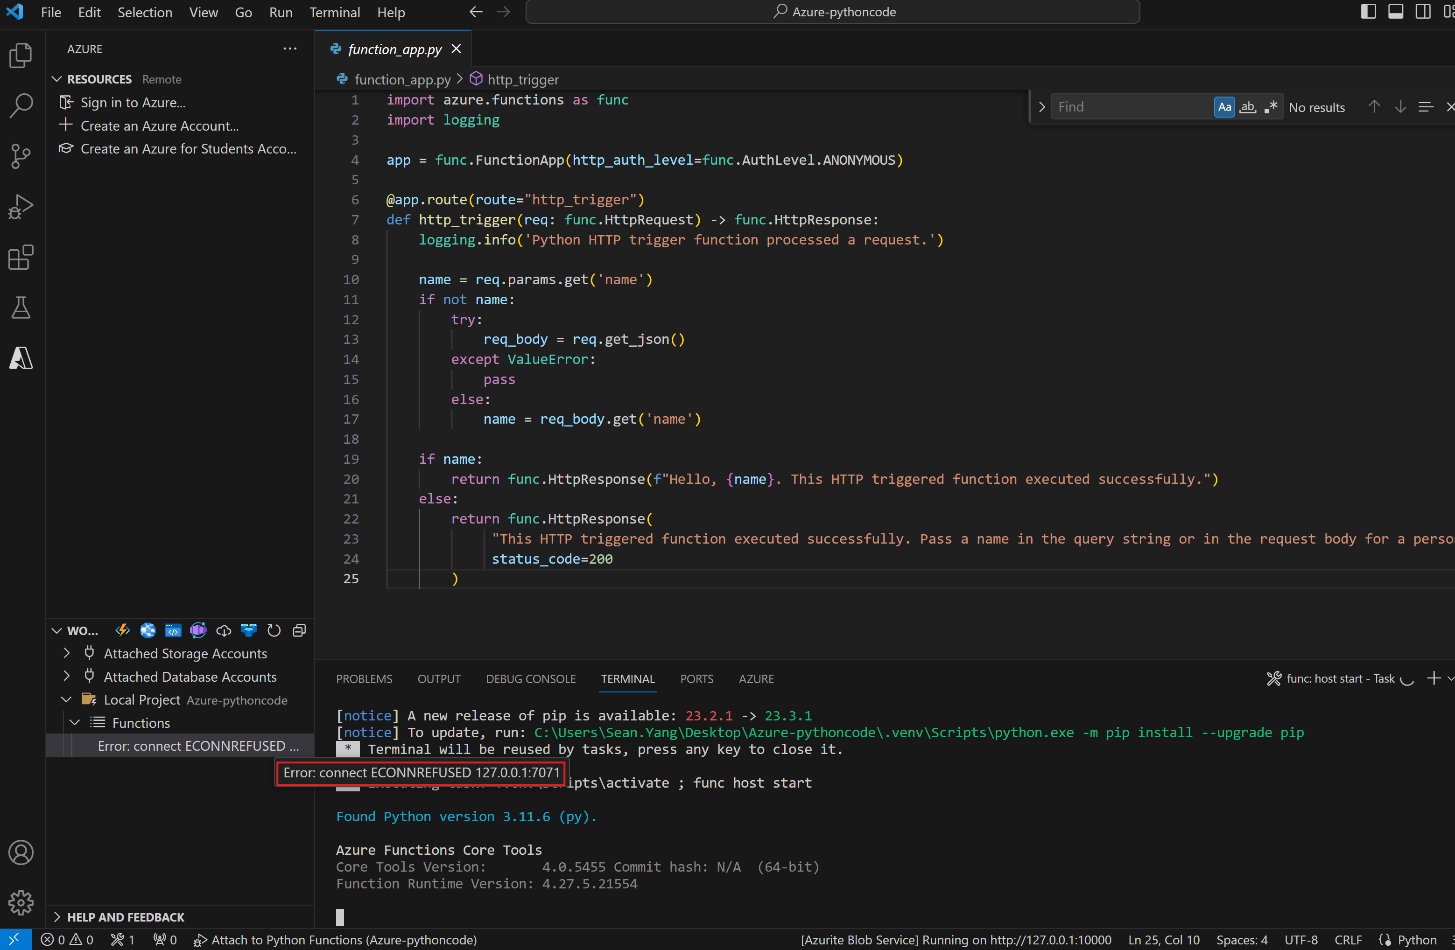This screenshot has width=1455, height=950.
Task: Toggle the bottom panel layout button
Action: (1396, 12)
